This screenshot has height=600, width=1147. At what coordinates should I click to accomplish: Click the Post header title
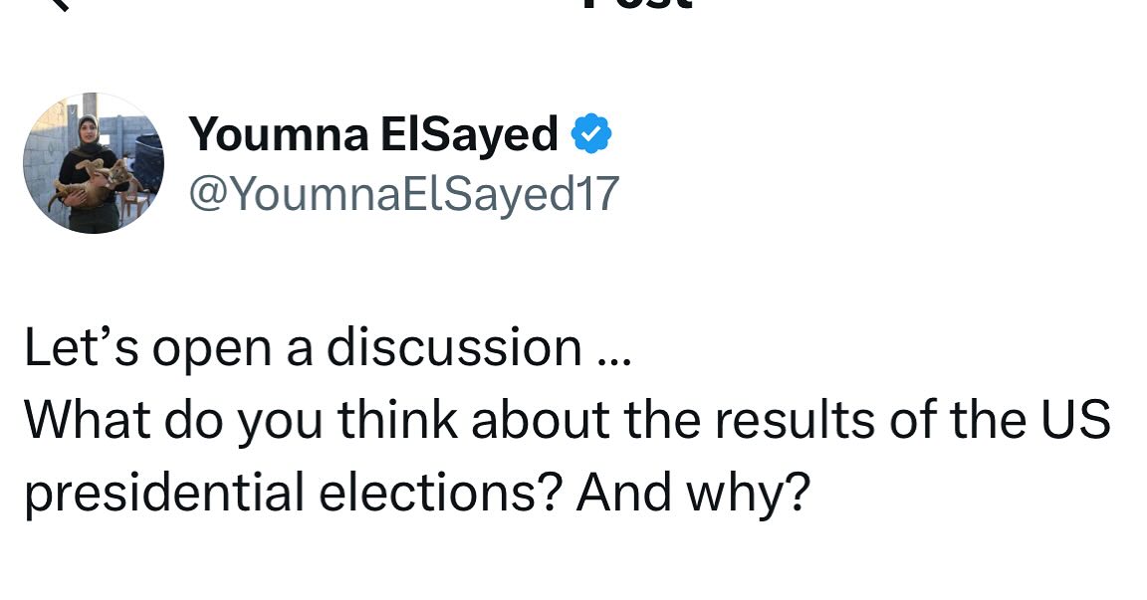[x=637, y=4]
